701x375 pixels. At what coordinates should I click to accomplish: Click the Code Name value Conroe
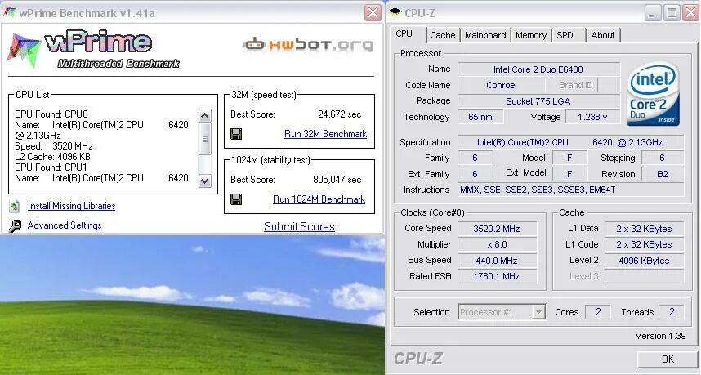[501, 85]
